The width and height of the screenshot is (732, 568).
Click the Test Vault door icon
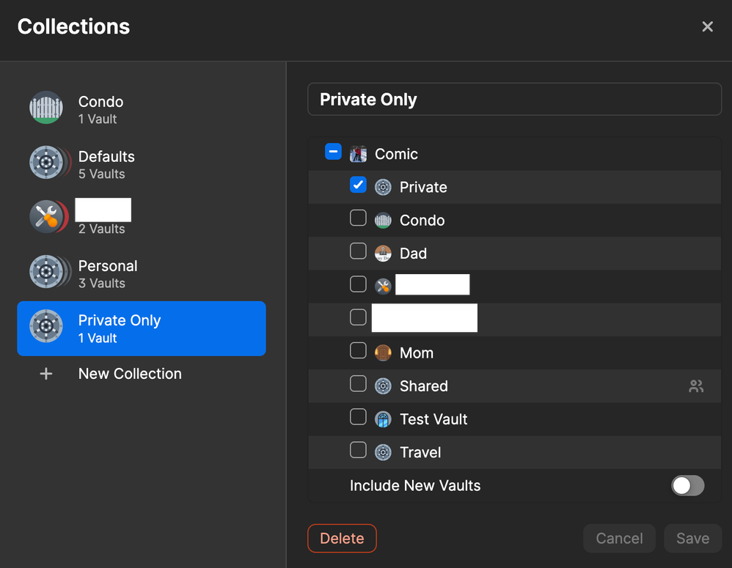point(383,419)
